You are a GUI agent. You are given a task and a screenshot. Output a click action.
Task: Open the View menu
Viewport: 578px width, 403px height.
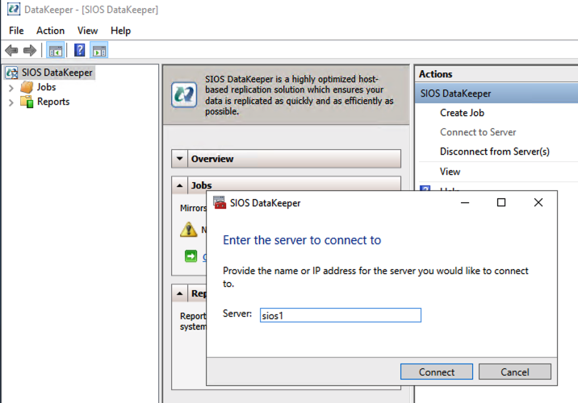click(x=87, y=31)
